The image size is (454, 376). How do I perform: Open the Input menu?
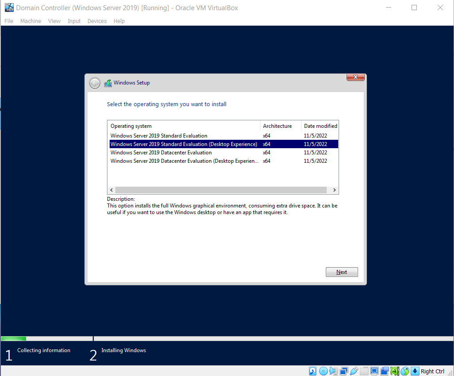coord(74,21)
